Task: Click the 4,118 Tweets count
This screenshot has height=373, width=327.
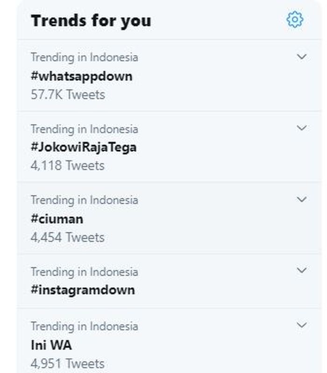Action: coord(68,165)
